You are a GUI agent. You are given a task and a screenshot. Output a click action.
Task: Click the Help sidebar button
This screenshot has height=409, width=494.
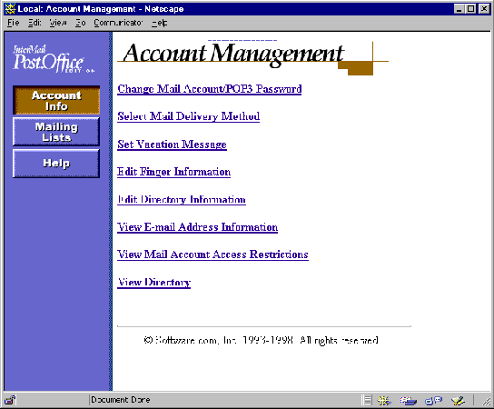pyautogui.click(x=56, y=164)
